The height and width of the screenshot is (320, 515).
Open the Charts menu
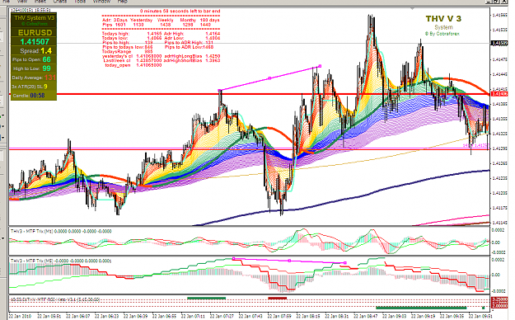[60, 2]
